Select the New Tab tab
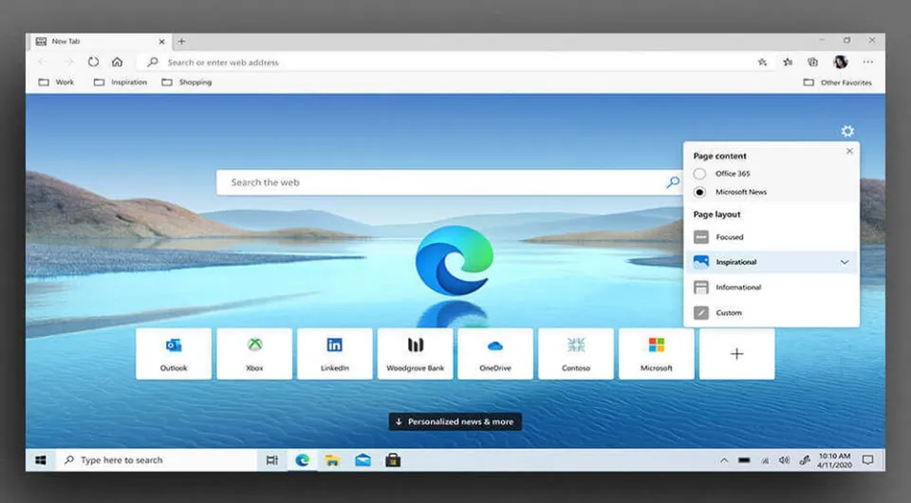Viewport: 911px width, 503px height. click(100, 41)
